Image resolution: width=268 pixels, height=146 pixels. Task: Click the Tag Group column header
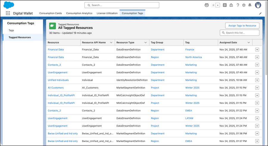[x=166, y=42]
